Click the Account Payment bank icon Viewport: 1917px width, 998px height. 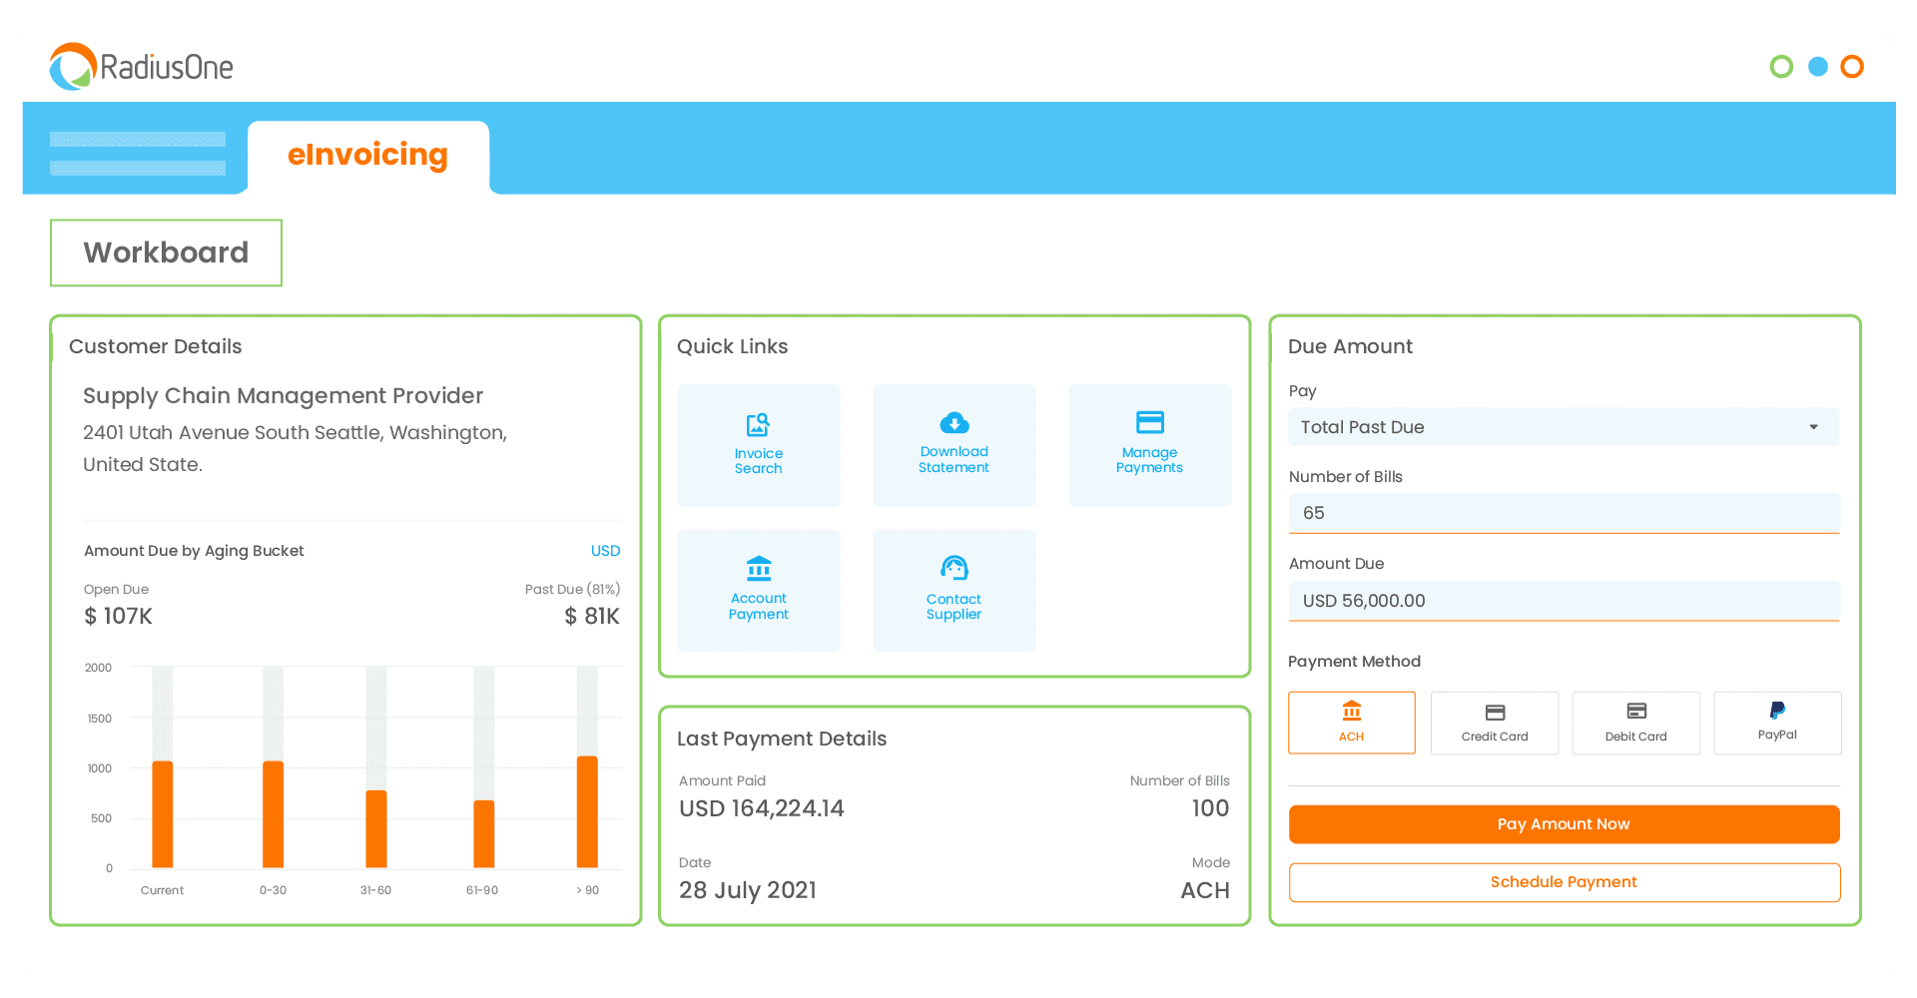point(758,569)
